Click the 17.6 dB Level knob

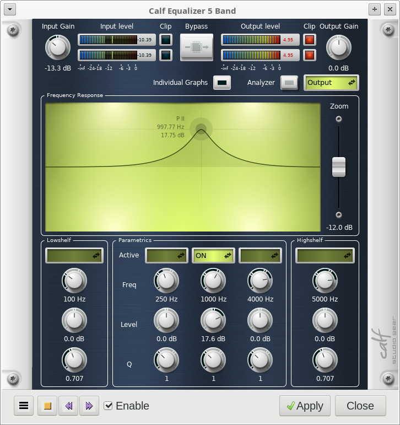pos(213,320)
